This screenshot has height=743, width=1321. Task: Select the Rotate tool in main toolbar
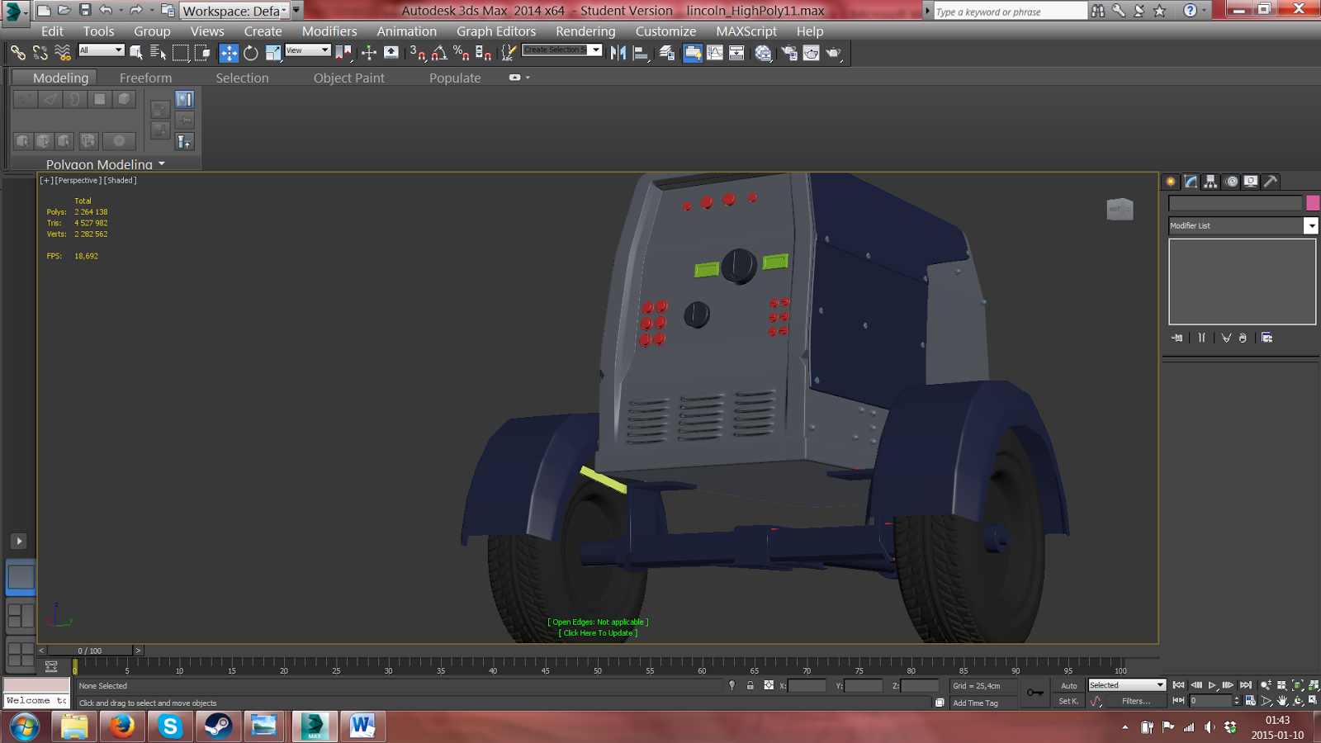(251, 53)
